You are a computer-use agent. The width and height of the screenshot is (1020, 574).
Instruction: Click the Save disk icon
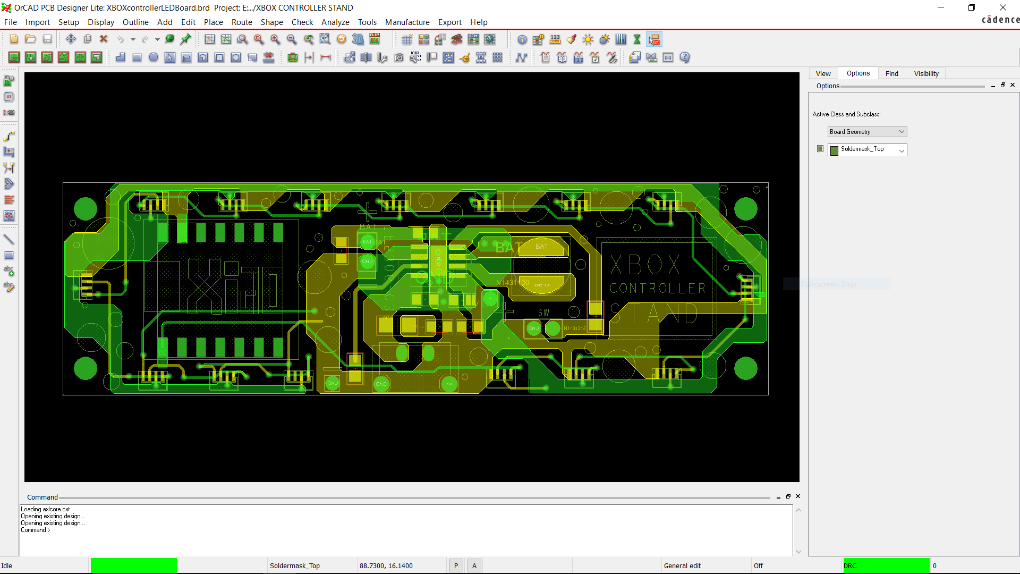tap(47, 39)
